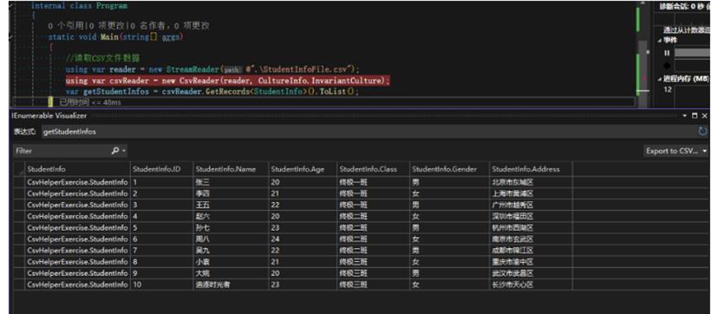
Task: Sort by the StudentInfo.ID column header
Action: point(162,169)
